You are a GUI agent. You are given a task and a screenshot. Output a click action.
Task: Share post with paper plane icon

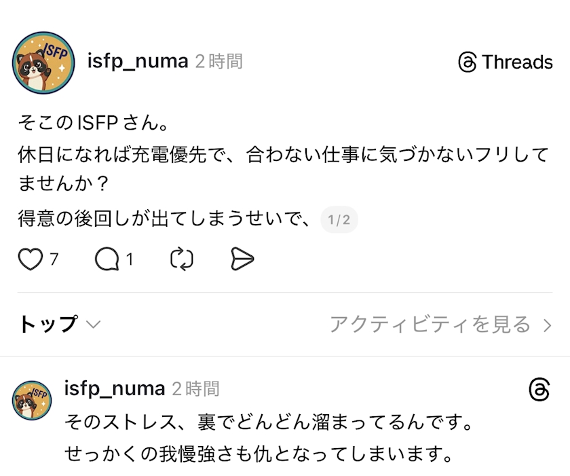[x=242, y=259]
